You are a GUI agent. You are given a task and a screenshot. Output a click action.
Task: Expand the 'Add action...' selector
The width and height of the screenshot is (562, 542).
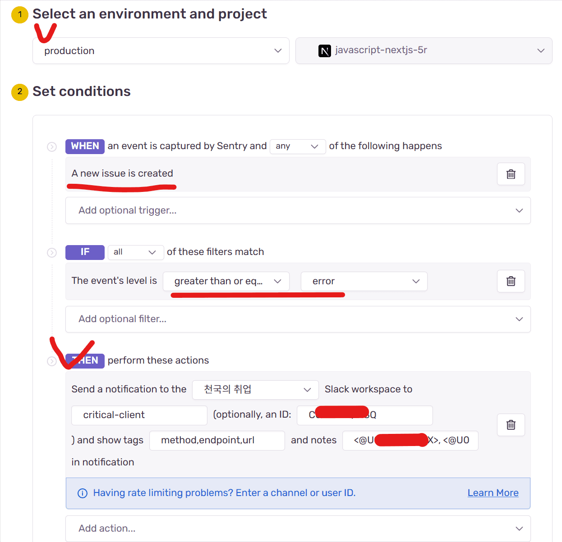pos(298,528)
